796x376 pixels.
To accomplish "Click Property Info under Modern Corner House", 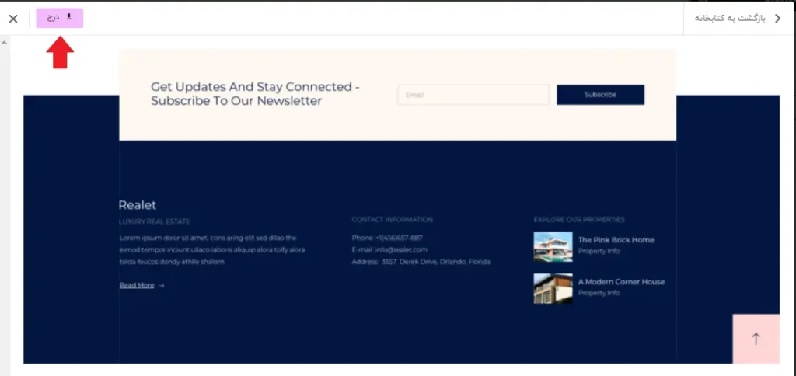I will point(599,293).
